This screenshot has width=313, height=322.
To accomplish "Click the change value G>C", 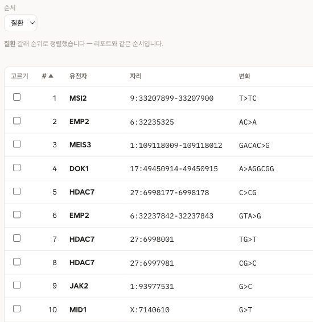I will point(245,287).
